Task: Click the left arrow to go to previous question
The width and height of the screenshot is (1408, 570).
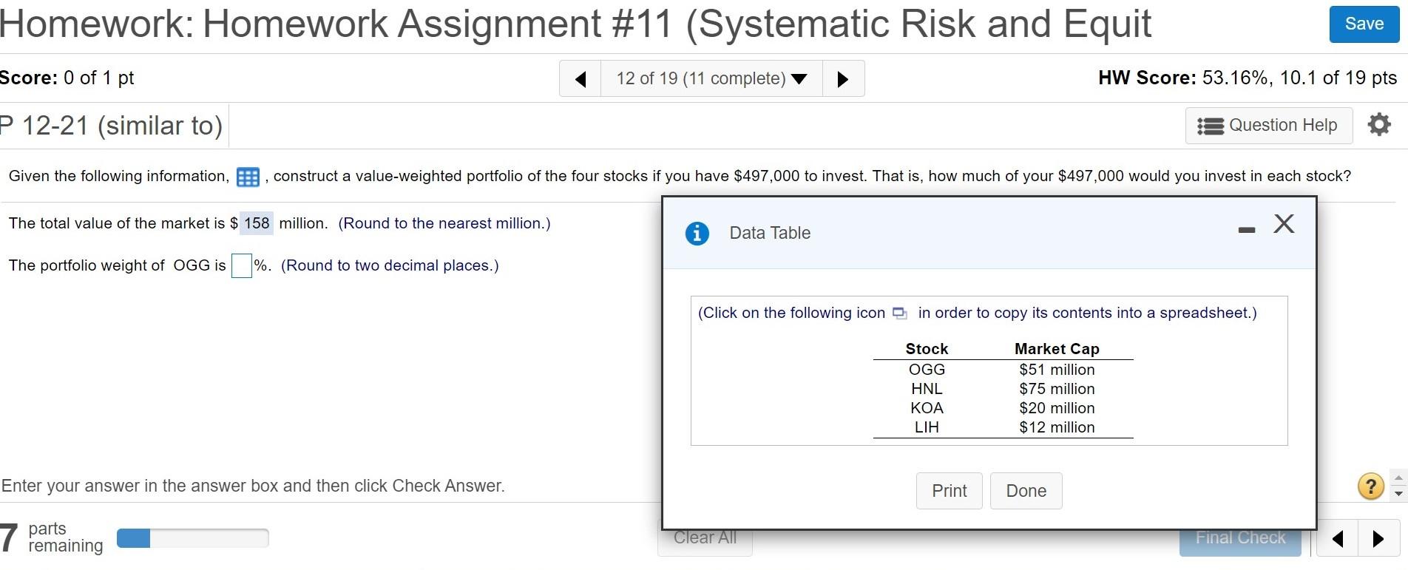Action: [580, 78]
